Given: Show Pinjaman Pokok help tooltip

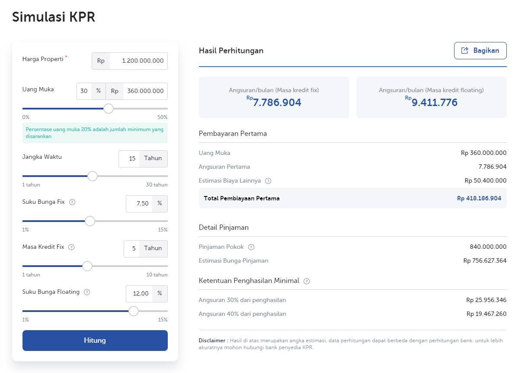Looking at the screenshot, I should (x=251, y=247).
